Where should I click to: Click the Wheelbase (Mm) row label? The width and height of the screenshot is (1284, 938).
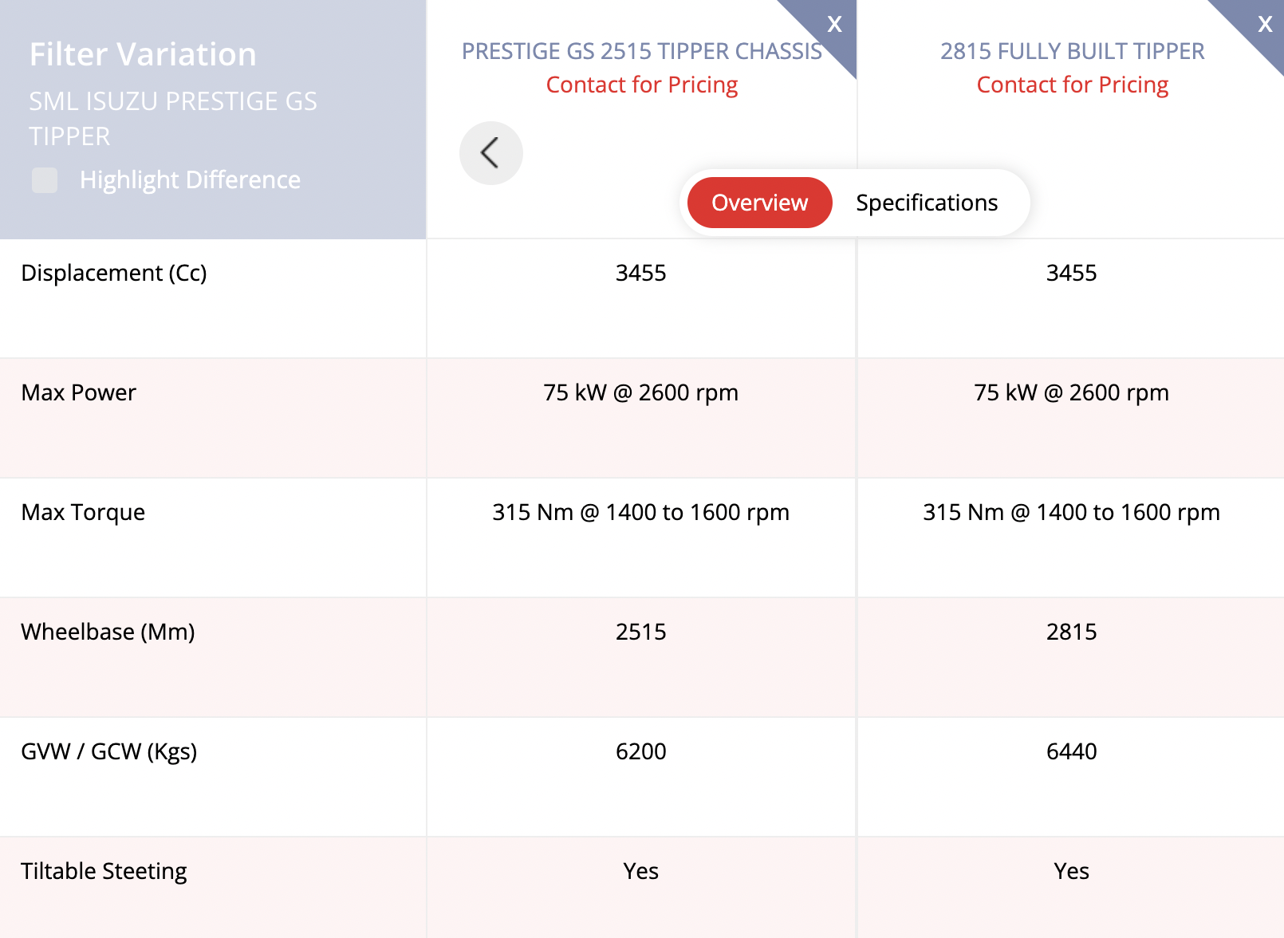tap(108, 632)
